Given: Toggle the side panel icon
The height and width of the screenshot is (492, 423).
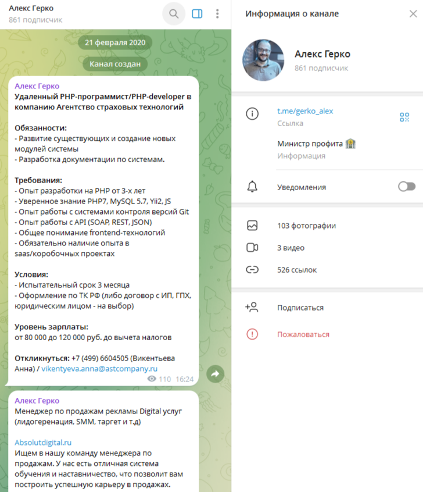Looking at the screenshot, I should [x=197, y=14].
